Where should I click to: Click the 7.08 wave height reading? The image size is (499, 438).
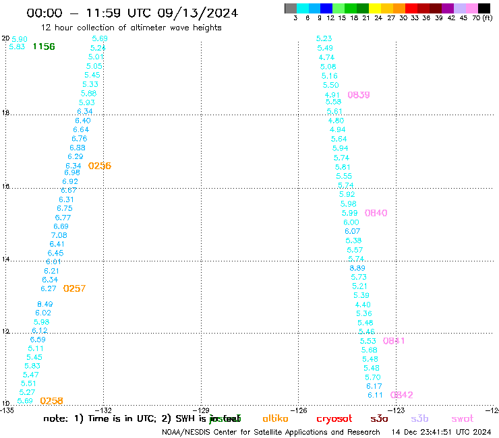(x=59, y=235)
